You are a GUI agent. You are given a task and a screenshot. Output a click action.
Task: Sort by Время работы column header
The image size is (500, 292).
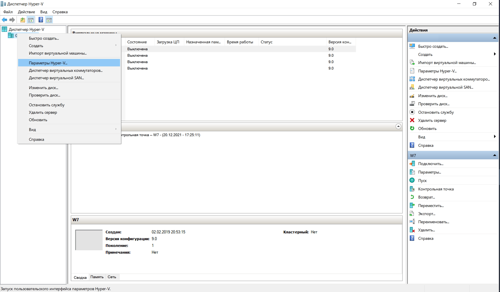(241, 42)
